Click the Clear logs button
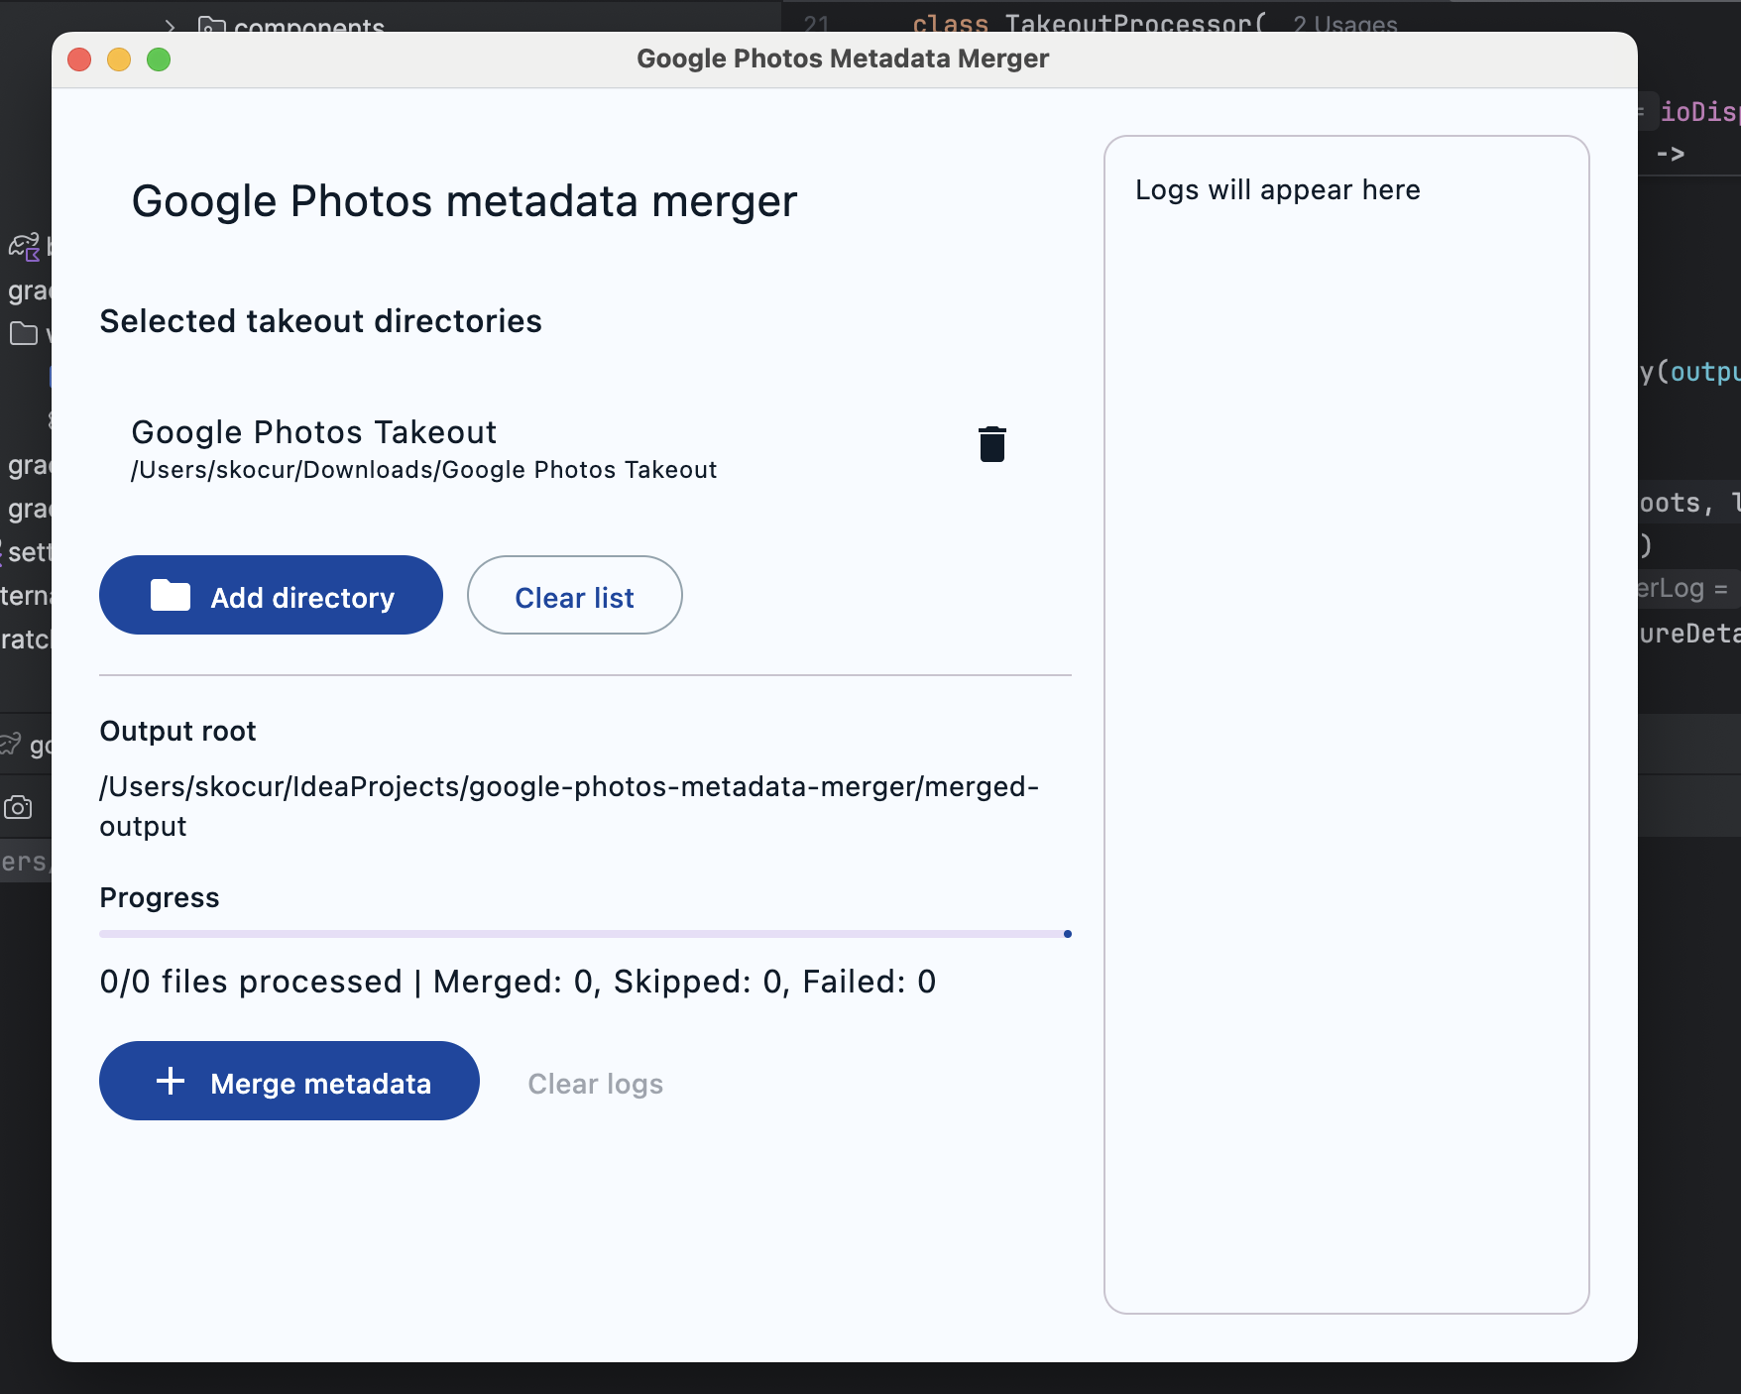The height and width of the screenshot is (1394, 1741). click(595, 1083)
